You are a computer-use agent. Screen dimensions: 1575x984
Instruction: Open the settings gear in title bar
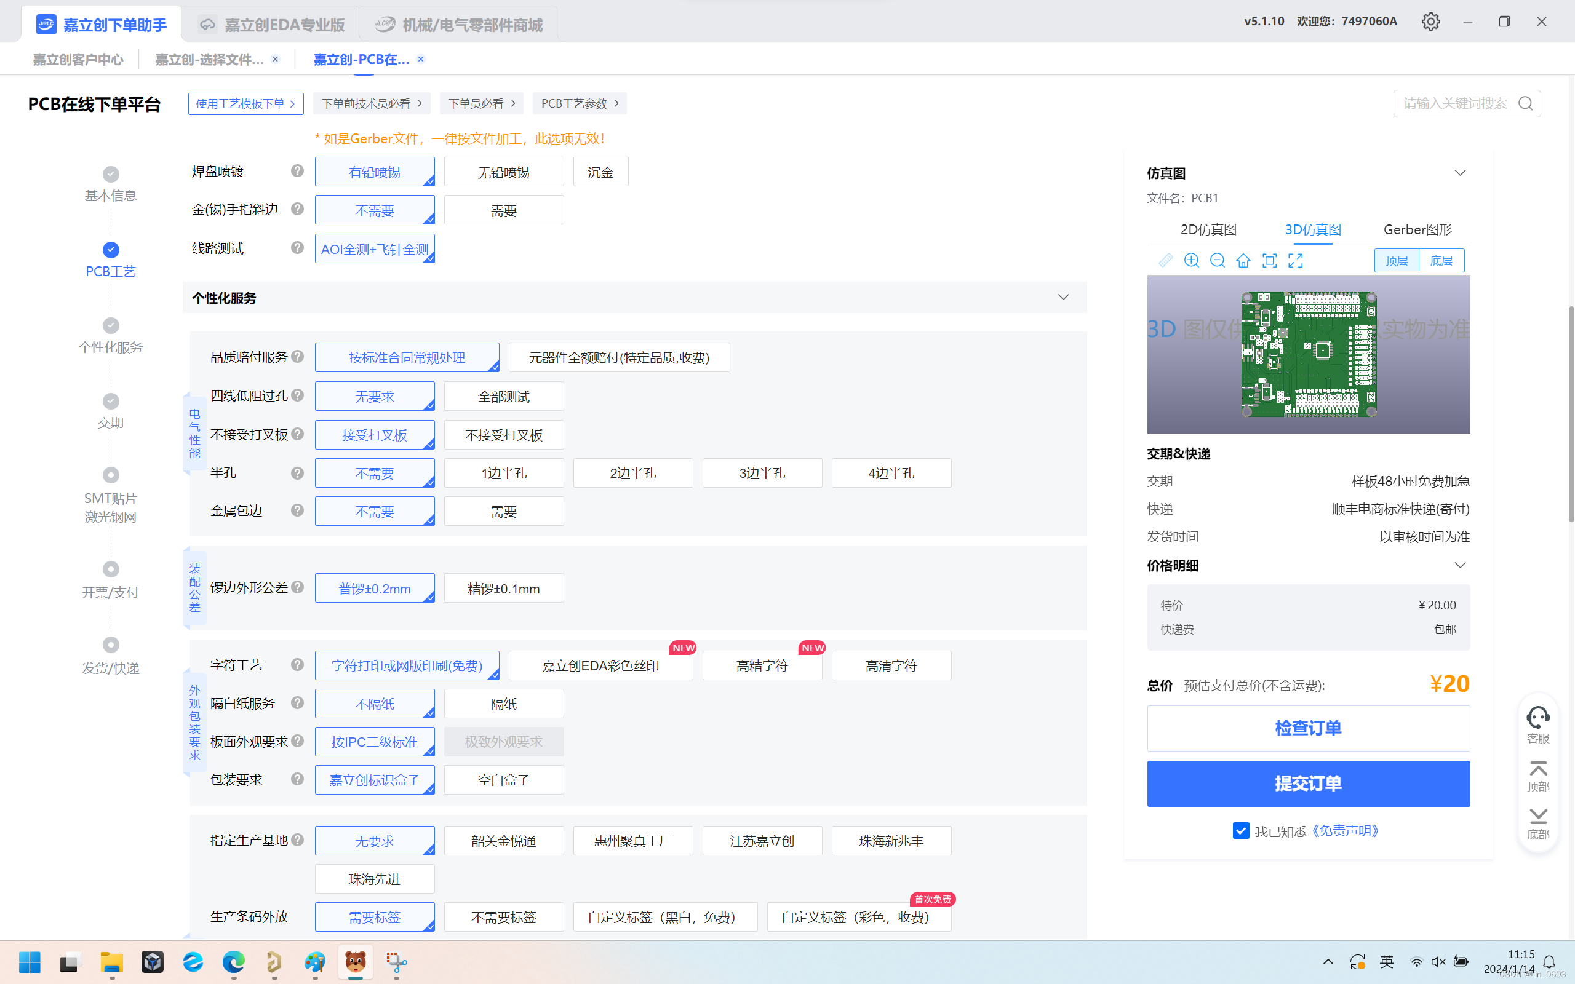coord(1430,22)
